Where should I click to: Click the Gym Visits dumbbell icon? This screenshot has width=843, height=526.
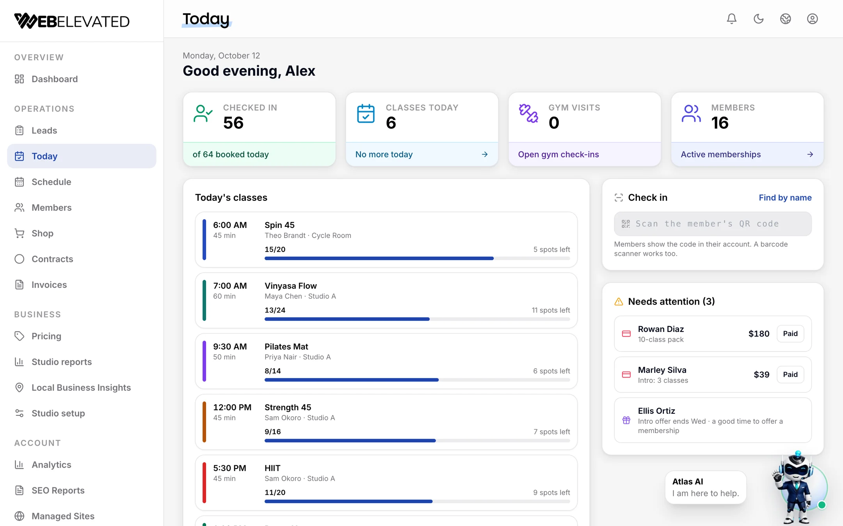click(x=528, y=114)
